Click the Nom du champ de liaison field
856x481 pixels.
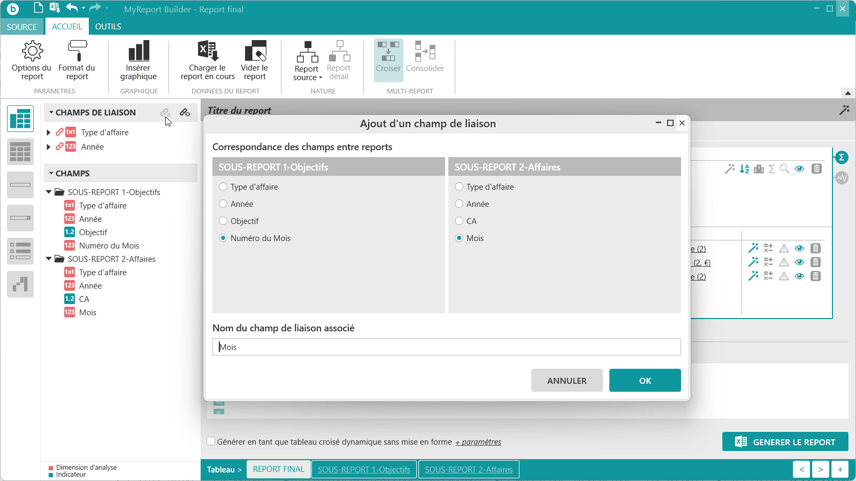(447, 347)
